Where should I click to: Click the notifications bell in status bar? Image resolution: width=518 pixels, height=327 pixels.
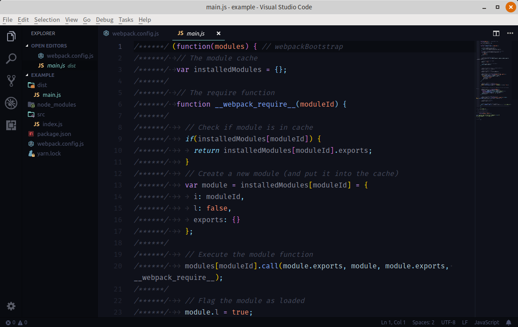click(x=508, y=323)
